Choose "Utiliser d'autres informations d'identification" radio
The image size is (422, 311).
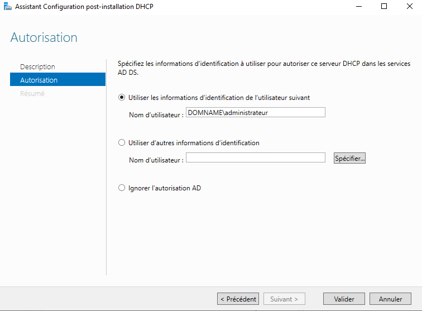(x=122, y=143)
